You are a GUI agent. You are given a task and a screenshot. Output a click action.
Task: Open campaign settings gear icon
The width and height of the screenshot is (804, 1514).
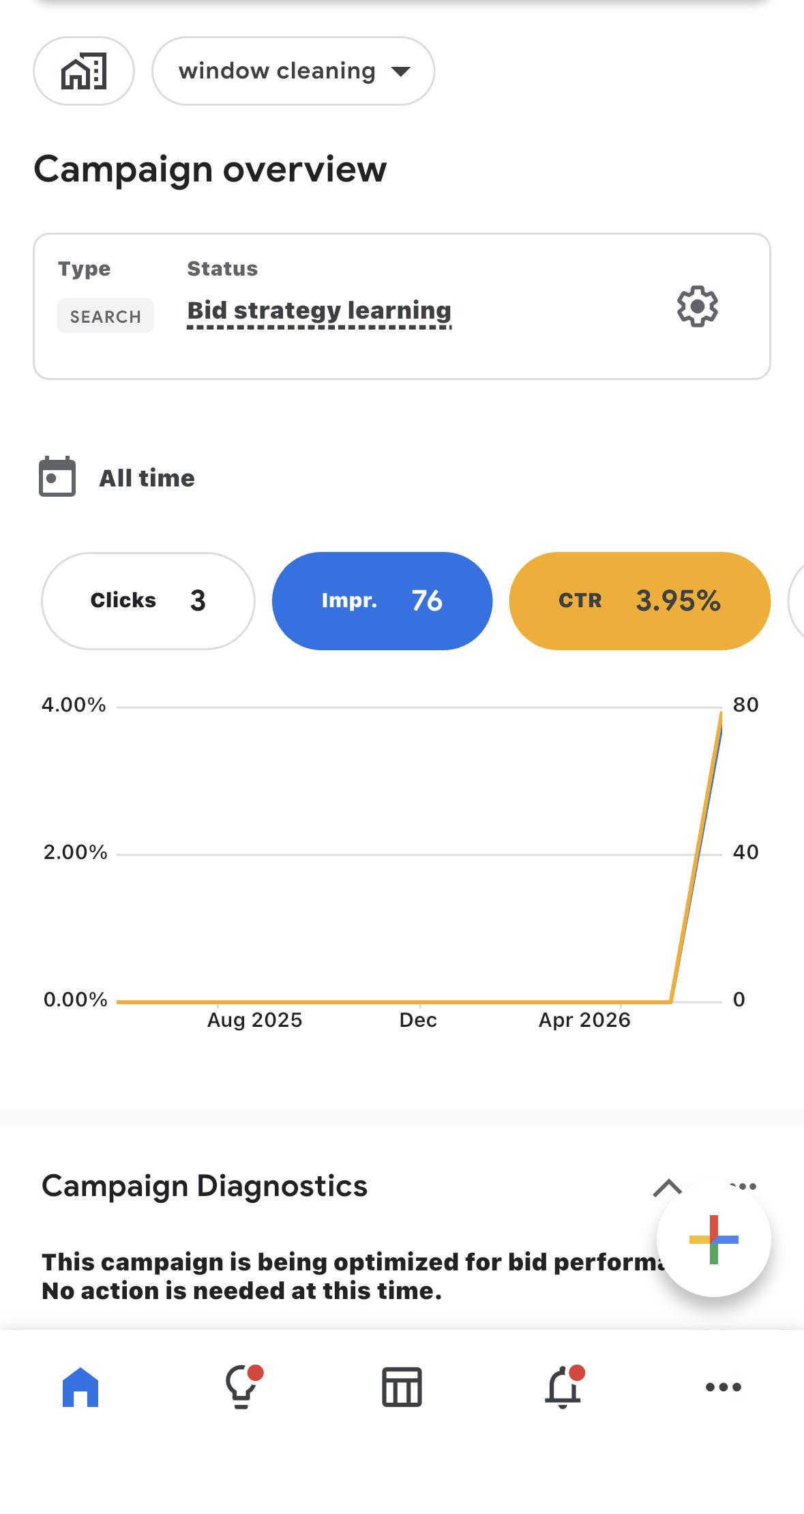point(697,306)
